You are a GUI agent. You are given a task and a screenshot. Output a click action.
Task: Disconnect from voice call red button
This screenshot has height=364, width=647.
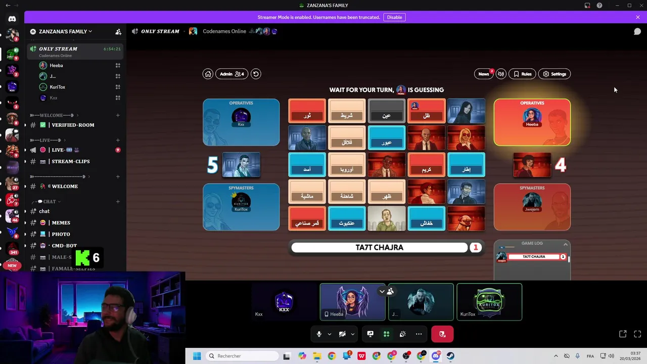442,334
